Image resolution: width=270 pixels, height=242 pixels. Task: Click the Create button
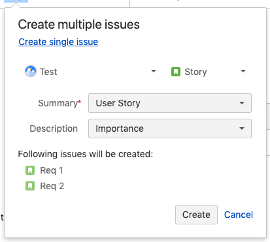pos(196,215)
